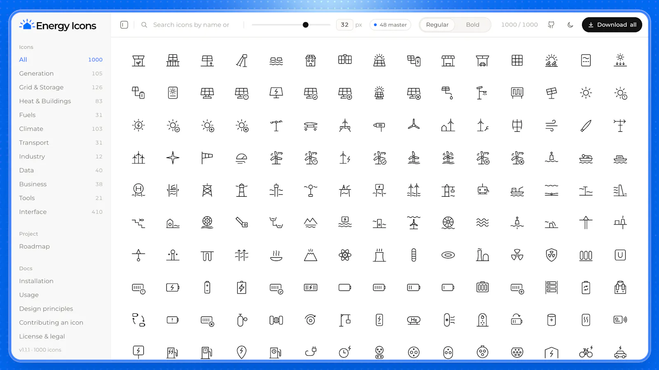Open the Heat & Buildings category
659x370 pixels.
61,101
